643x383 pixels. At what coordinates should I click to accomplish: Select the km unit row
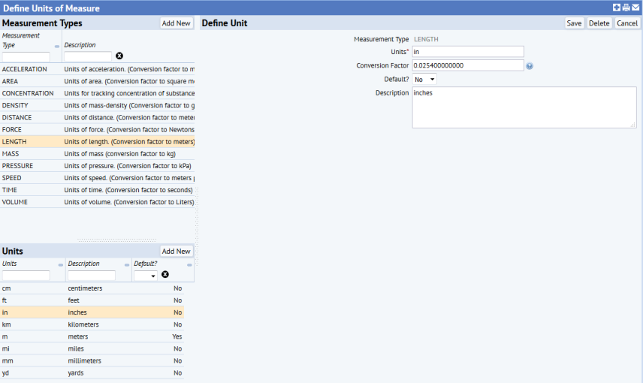[92, 324]
